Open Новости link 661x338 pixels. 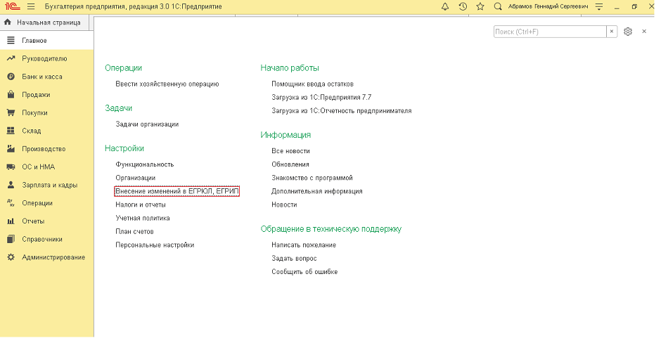284,205
